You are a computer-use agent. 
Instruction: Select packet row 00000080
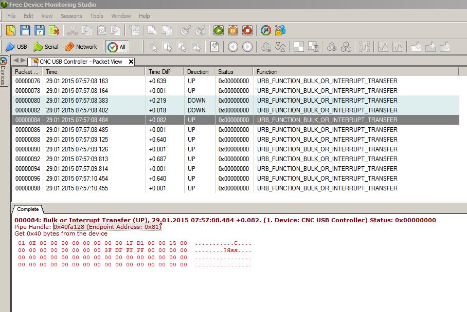pyautogui.click(x=236, y=101)
